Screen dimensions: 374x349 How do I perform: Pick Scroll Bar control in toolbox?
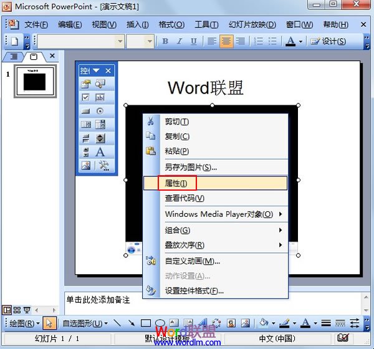coord(86,152)
